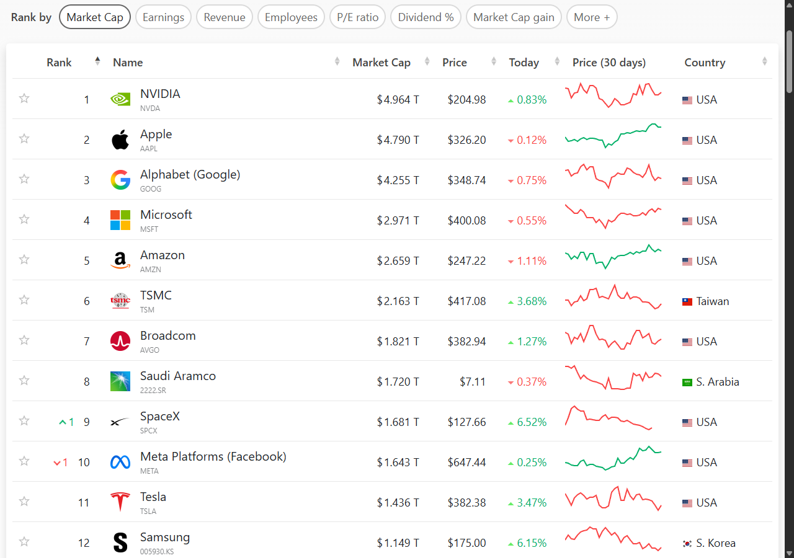
Task: Click the Saudi Aramco logo icon
Action: click(120, 381)
